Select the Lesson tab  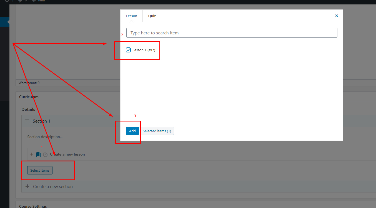tap(131, 16)
